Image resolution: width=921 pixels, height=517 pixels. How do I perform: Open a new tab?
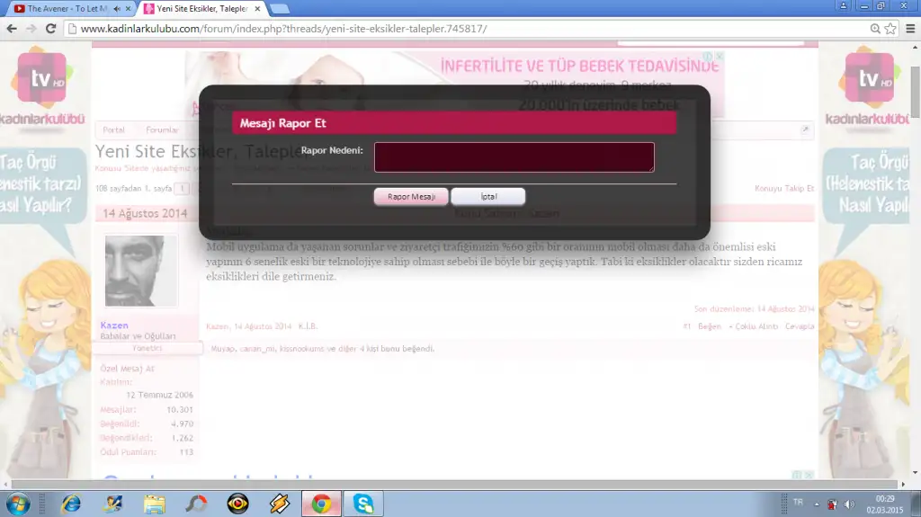tap(280, 9)
